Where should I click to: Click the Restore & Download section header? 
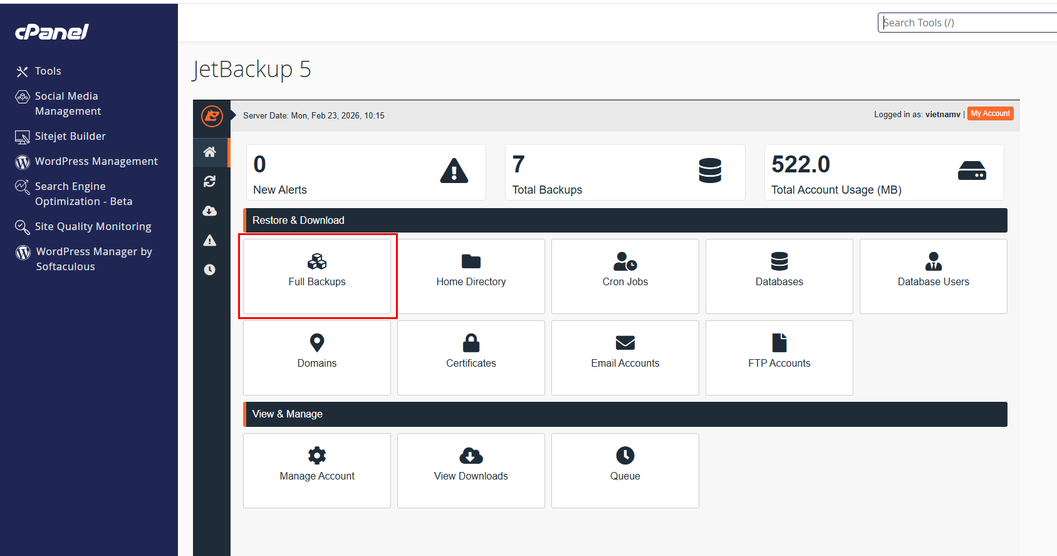click(625, 220)
